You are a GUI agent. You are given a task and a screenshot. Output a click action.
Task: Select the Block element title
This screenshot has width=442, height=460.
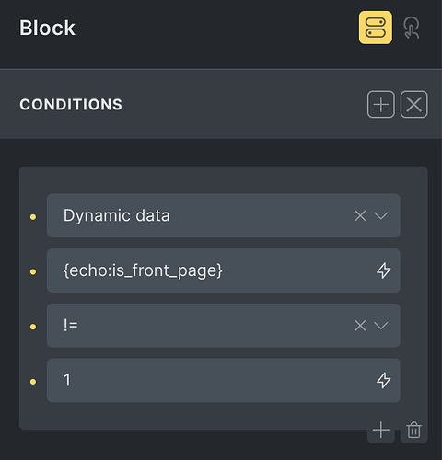click(x=47, y=28)
